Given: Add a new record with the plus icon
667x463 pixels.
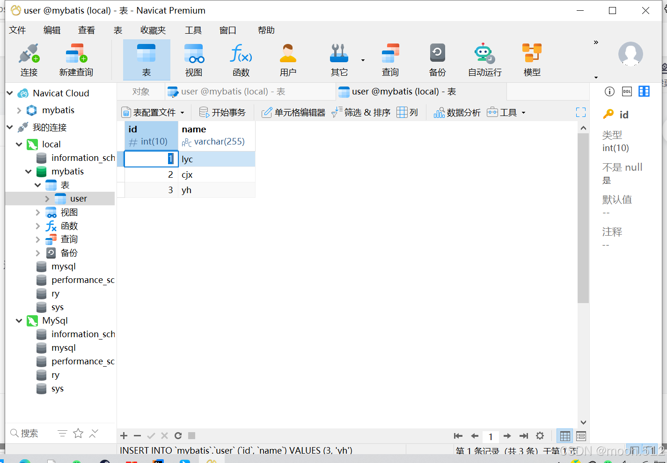Looking at the screenshot, I should pyautogui.click(x=124, y=435).
